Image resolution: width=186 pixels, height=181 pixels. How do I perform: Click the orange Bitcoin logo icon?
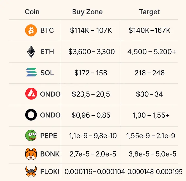(31, 30)
